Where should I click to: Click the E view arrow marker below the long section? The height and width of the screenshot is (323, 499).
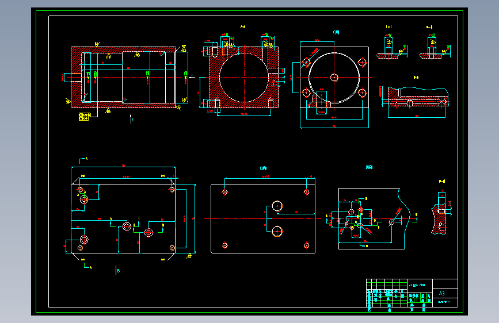(132, 119)
